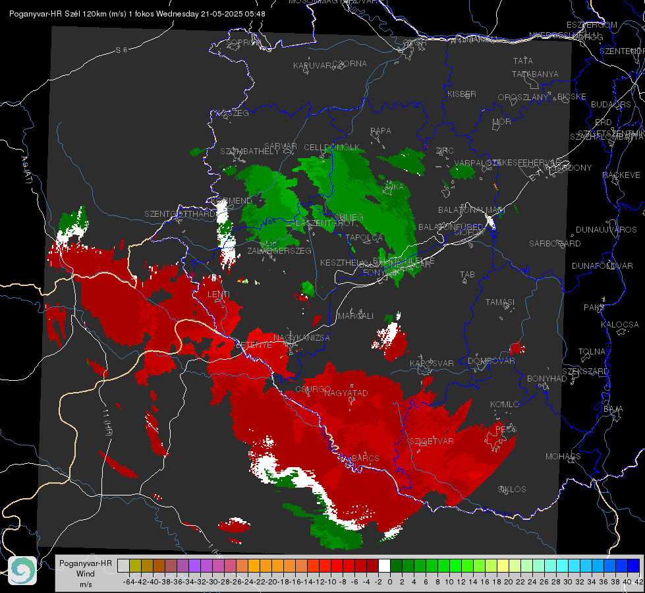Choose the dark red swatch between -4 and -2
Screen dimensions: 645x593
pyautogui.click(x=372, y=566)
